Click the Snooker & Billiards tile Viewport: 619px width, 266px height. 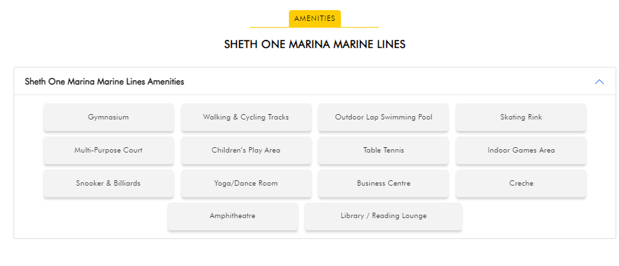pyautogui.click(x=109, y=184)
